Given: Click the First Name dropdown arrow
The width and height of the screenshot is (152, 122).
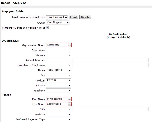Looking at the screenshot, I should (70, 99).
